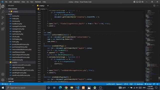Close script.js in Open Editors list
The width and height of the screenshot is (160, 90).
tap(9, 11)
